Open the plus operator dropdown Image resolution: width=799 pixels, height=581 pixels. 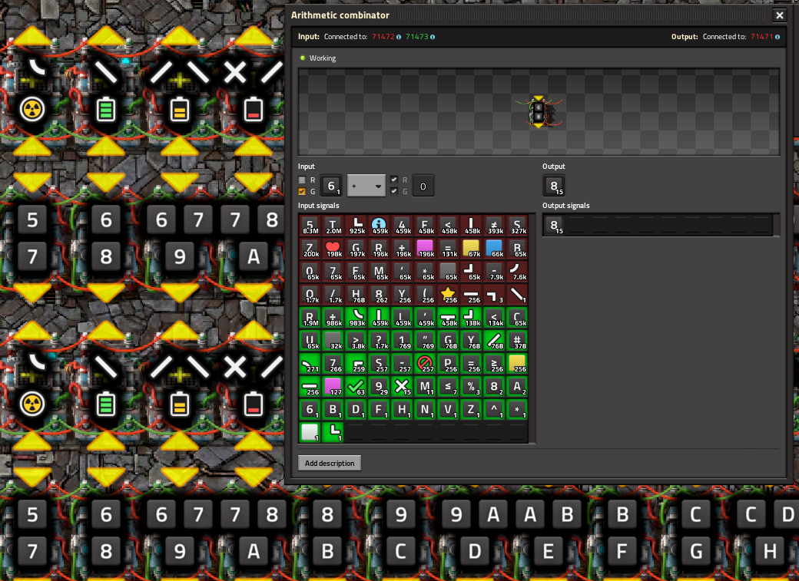click(366, 186)
